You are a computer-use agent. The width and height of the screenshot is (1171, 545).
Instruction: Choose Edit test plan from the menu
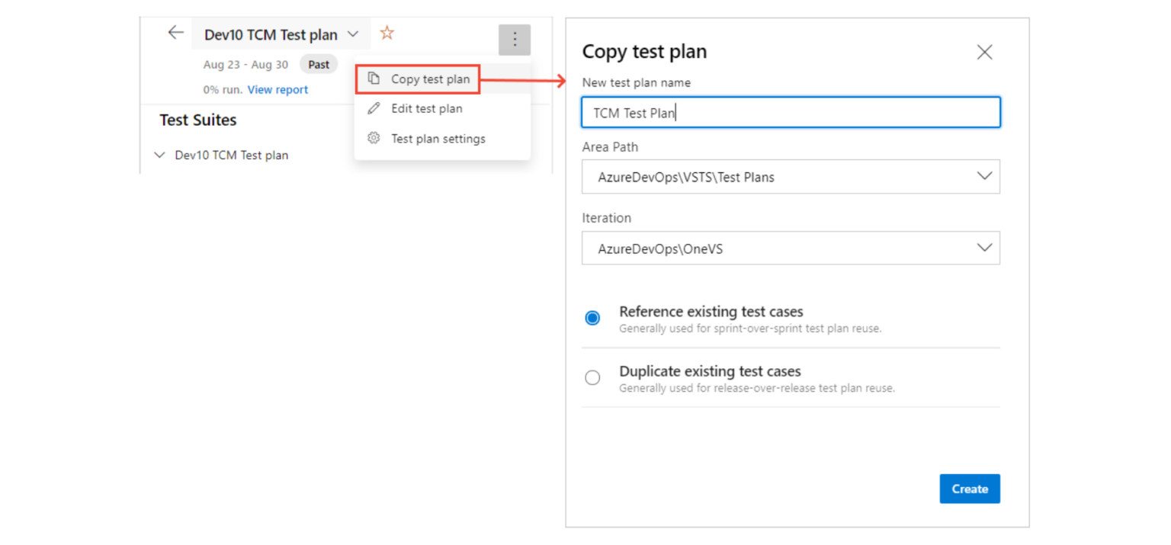click(x=427, y=108)
